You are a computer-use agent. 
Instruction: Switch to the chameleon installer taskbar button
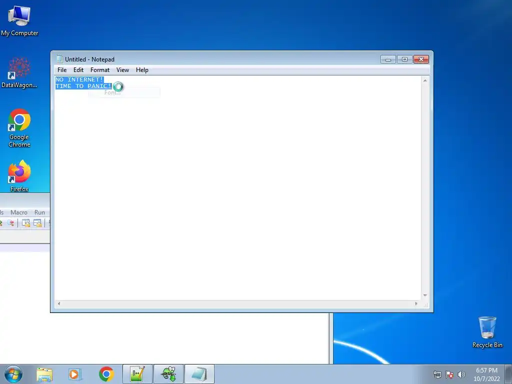pyautogui.click(x=168, y=374)
